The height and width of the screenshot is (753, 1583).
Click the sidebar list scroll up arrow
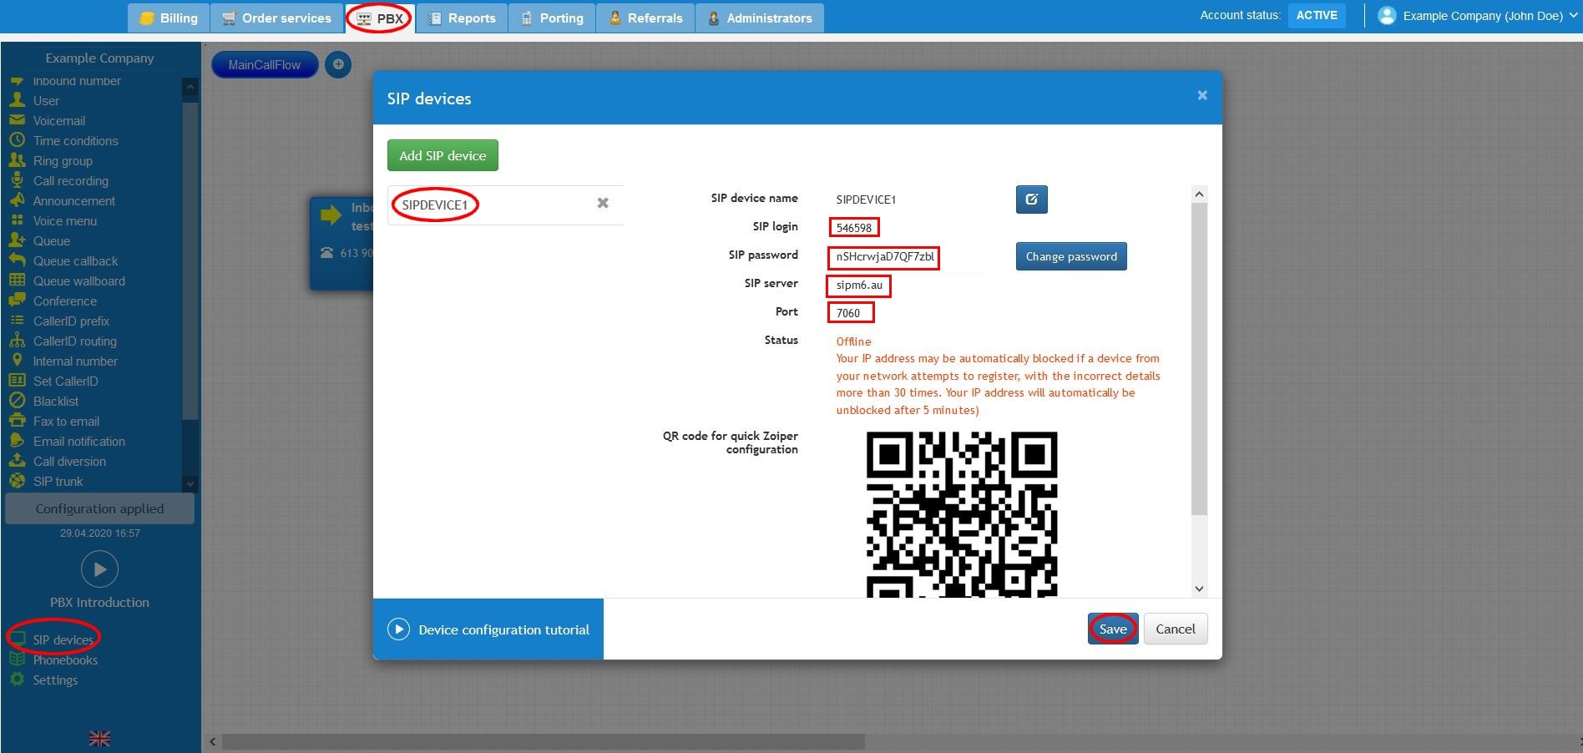(x=190, y=87)
